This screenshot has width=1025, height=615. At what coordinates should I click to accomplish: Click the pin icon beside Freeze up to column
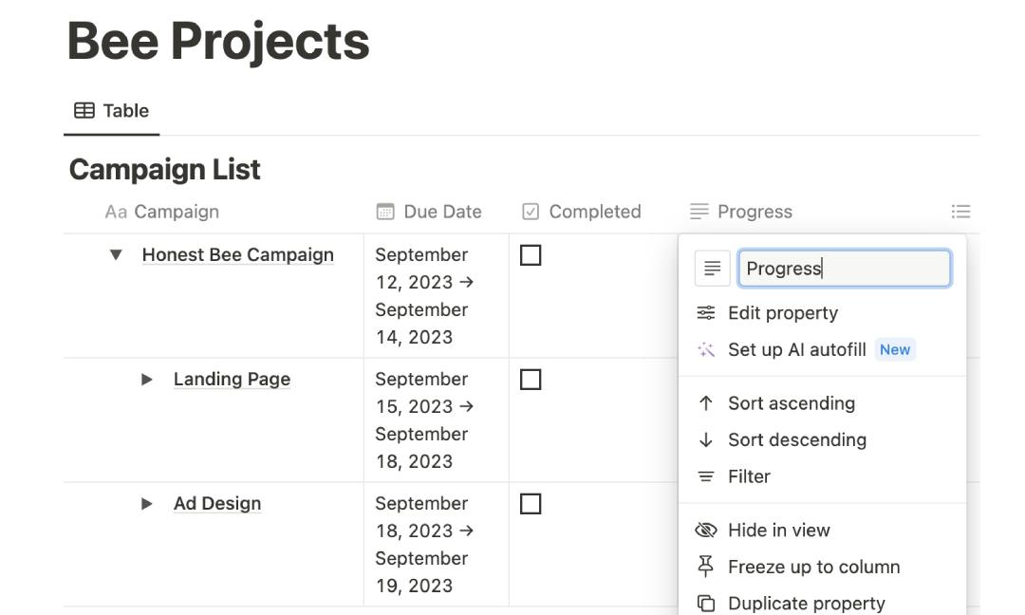click(705, 566)
